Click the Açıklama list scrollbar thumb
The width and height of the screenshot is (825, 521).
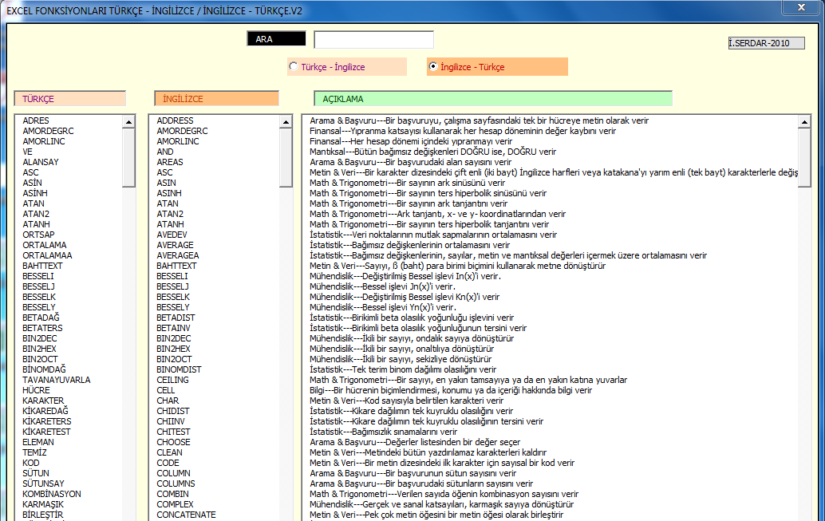(x=804, y=157)
